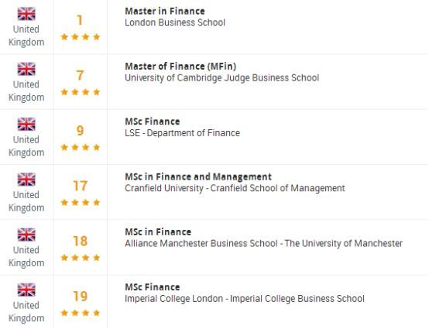Select London Business School name
Viewport: 429px width, 329px height.
point(175,22)
